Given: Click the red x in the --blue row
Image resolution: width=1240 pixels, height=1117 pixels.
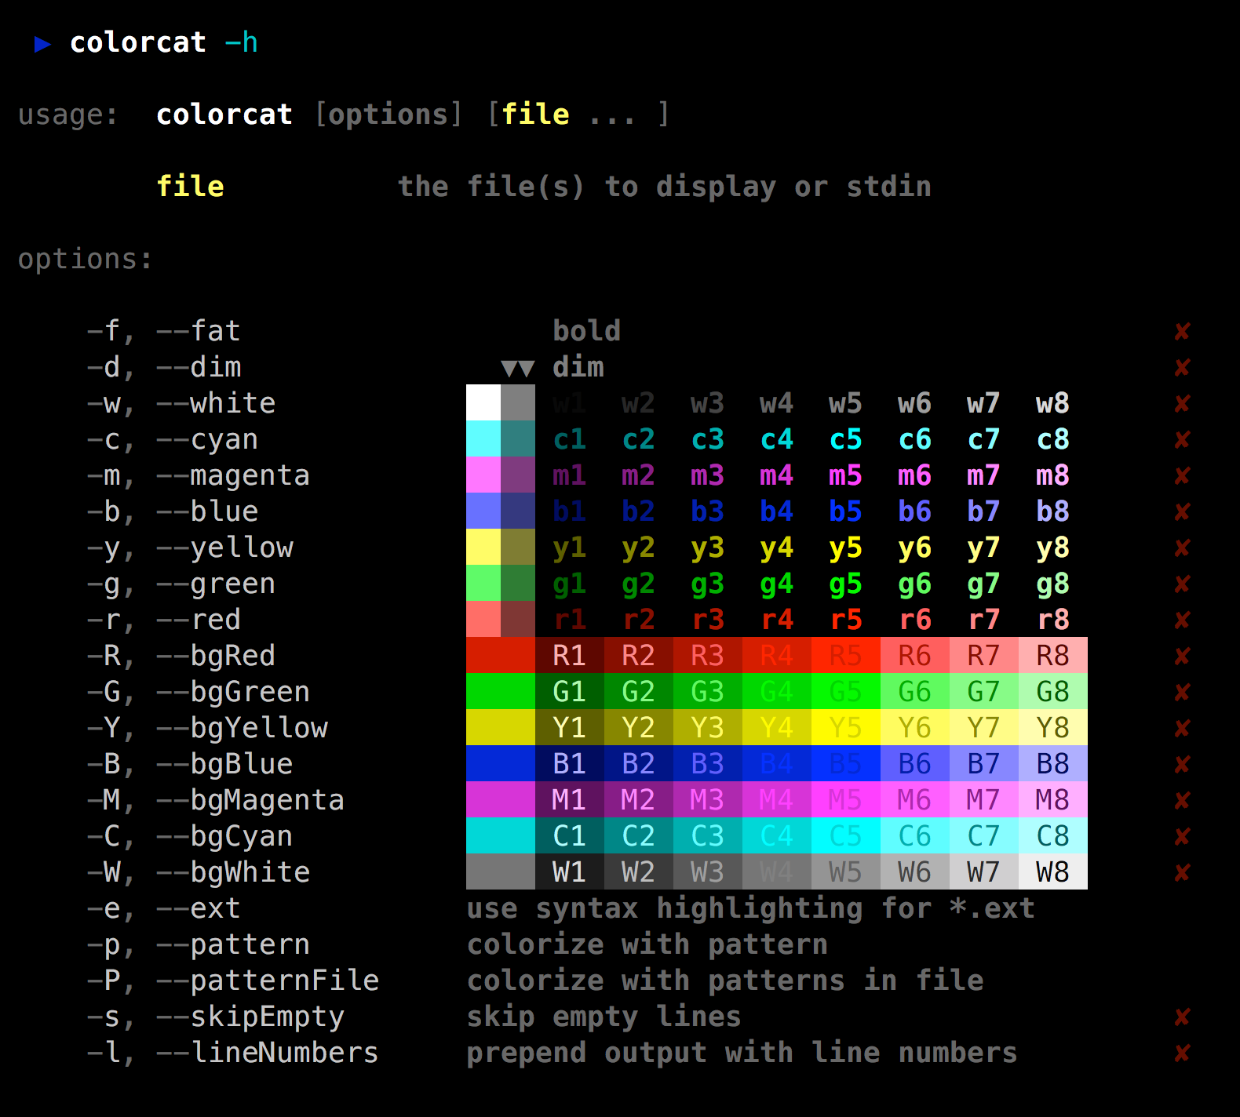Looking at the screenshot, I should pos(1182,512).
